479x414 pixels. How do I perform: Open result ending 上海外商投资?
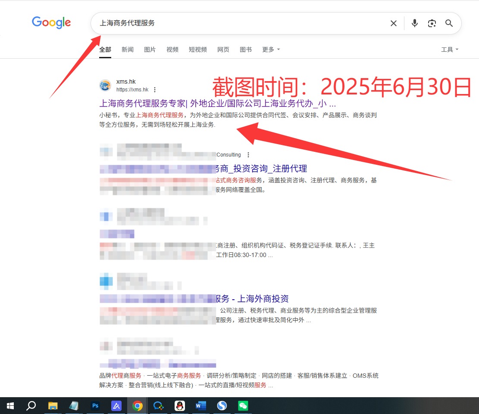[252, 298]
